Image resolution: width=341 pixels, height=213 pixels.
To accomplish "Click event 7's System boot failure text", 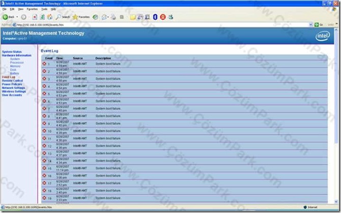I will coord(108,109).
